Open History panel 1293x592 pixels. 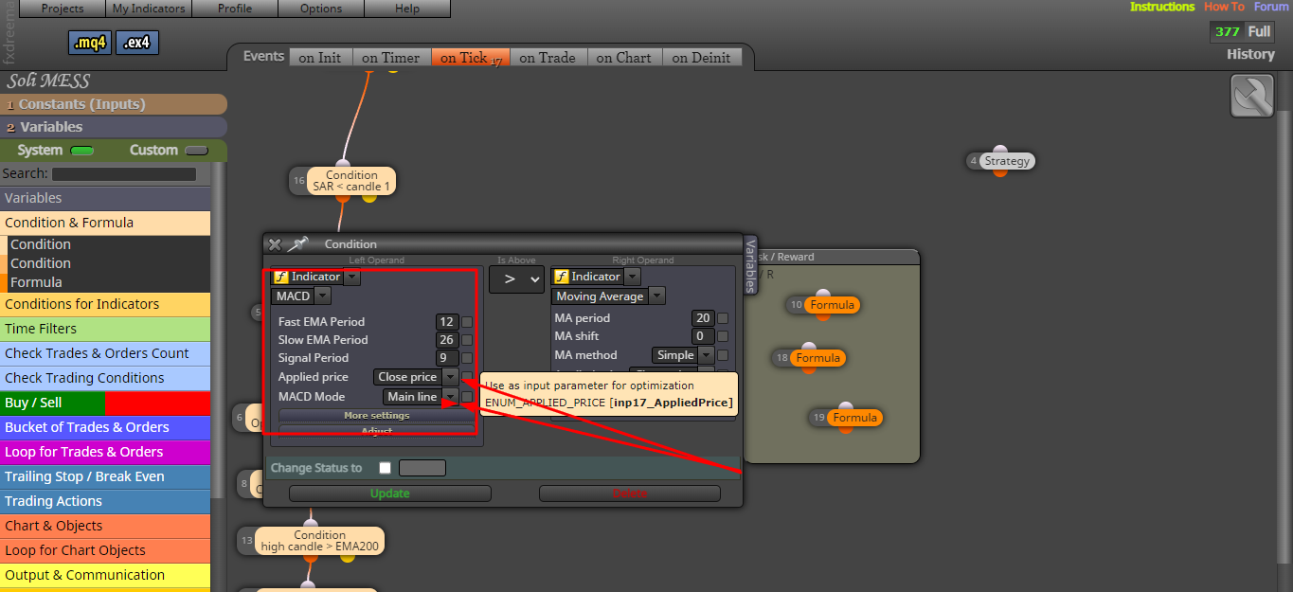coord(1250,54)
